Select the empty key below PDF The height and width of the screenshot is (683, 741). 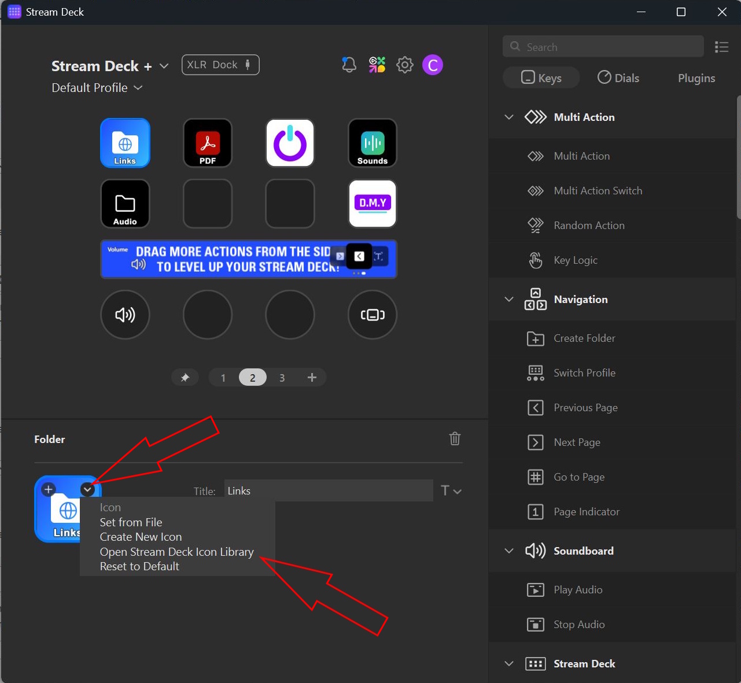(208, 204)
